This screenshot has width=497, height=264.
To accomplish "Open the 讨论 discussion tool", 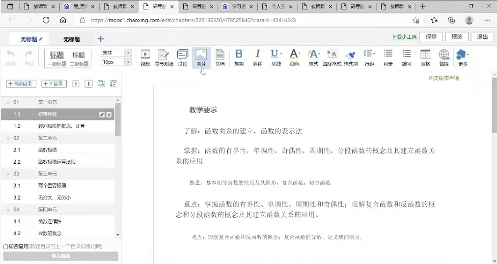I will coord(183,58).
